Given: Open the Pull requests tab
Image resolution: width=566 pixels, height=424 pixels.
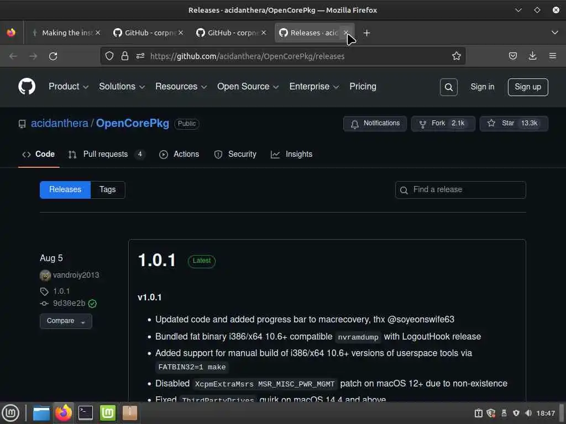Looking at the screenshot, I should (x=106, y=155).
